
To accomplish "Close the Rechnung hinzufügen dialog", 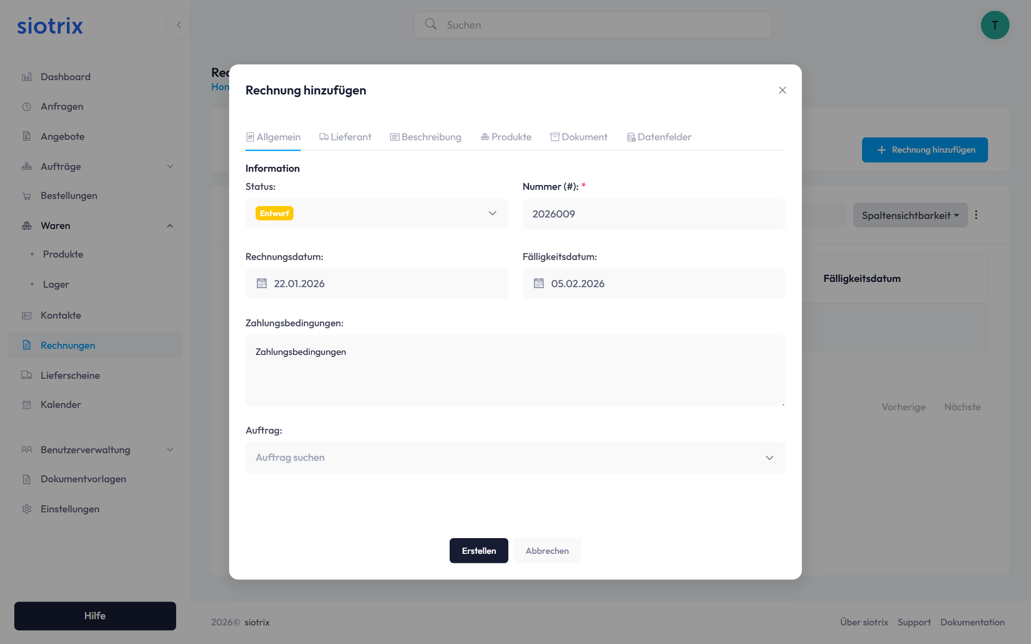I will [782, 90].
